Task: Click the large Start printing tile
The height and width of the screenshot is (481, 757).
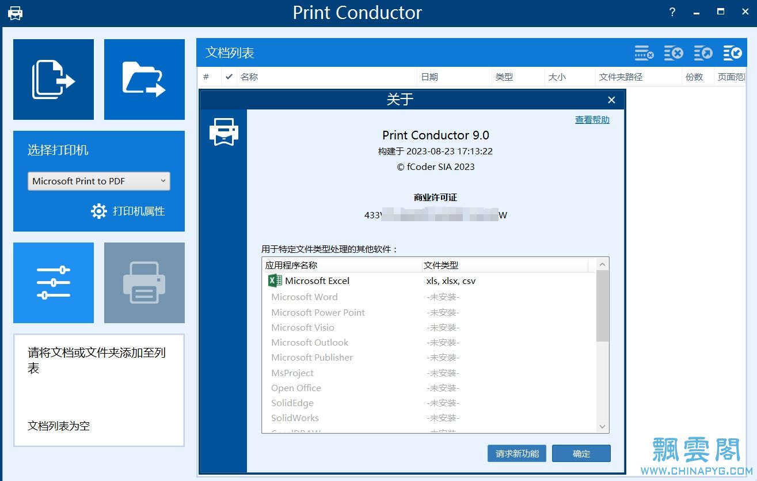Action: coord(144,283)
